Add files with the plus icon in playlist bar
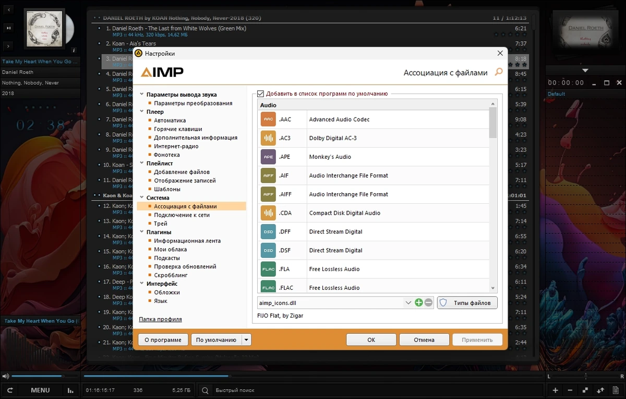Screen dimensions: 626x399 [x=556, y=390]
